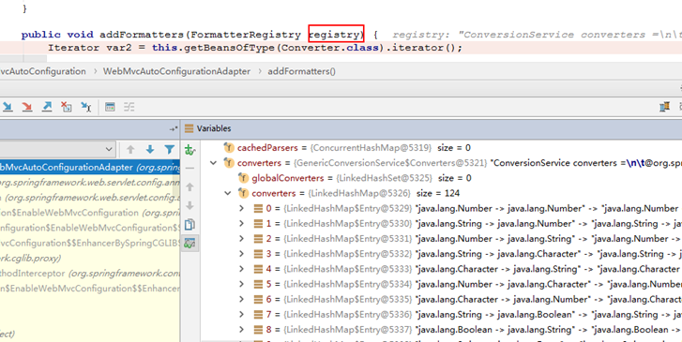Click the red Force Step Into arrow
Image resolution: width=682 pixels, height=342 pixels.
coord(27,107)
